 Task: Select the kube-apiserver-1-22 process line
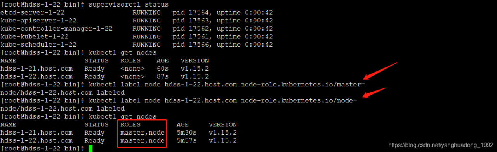click(x=137, y=21)
